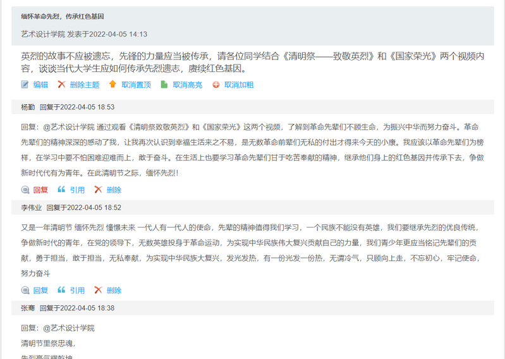This screenshot has width=505, height=359.
Task: Click the orange arrow icon for 取消置顶
Action: point(113,85)
